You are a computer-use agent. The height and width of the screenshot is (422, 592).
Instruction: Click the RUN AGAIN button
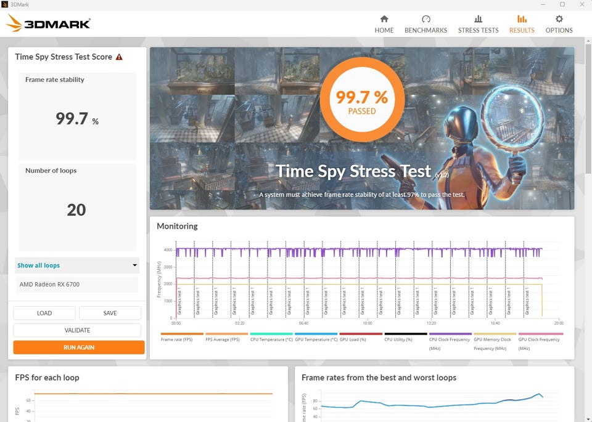click(x=79, y=347)
